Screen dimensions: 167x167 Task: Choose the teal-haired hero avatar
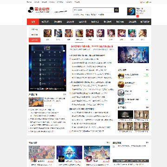(x=132, y=33)
